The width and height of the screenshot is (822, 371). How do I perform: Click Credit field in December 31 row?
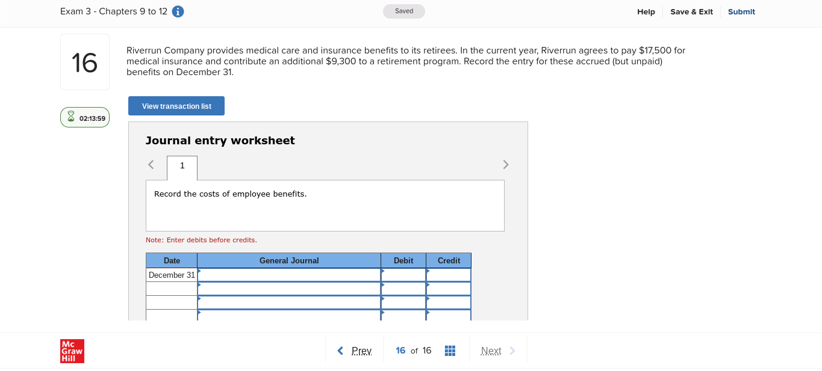pyautogui.click(x=449, y=275)
